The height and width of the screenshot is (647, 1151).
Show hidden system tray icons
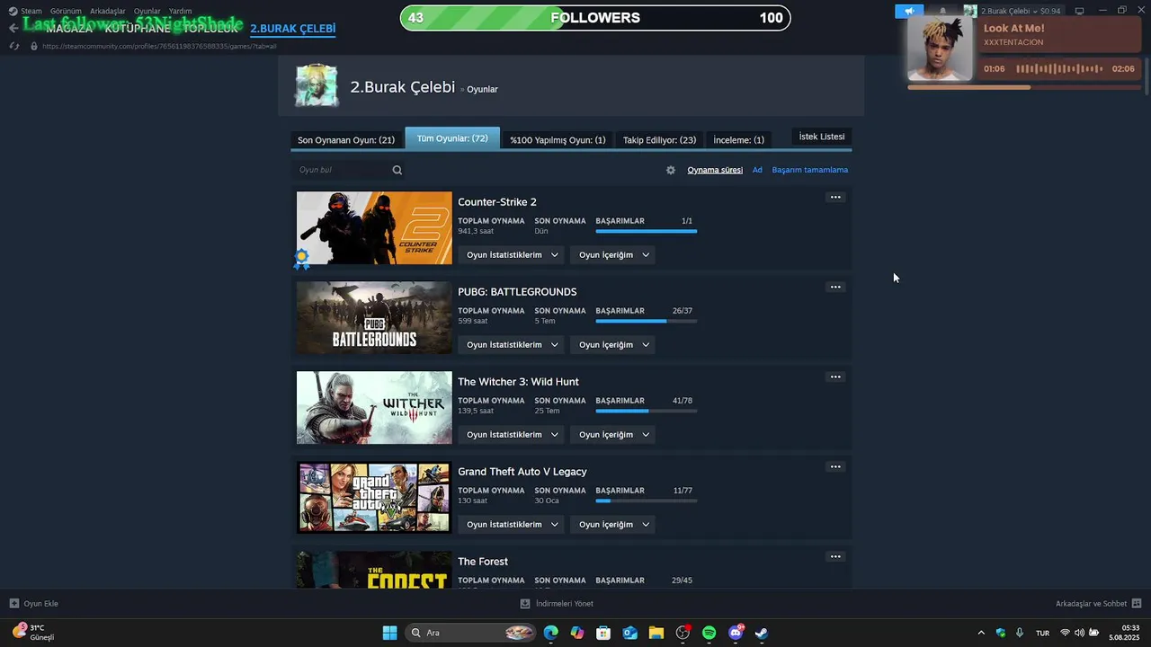pos(981,633)
